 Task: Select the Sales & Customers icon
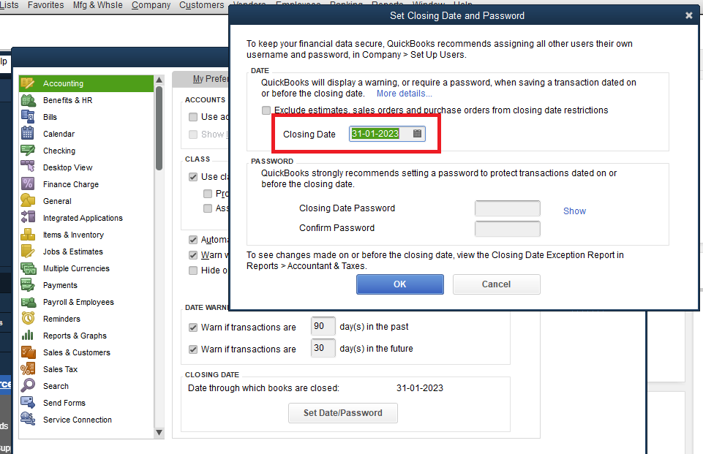click(x=29, y=352)
